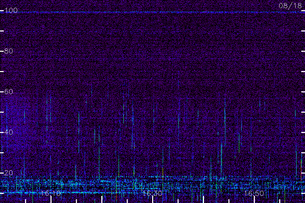Click the 40 frequency axis label
The height and width of the screenshot is (203, 305).
click(8, 132)
